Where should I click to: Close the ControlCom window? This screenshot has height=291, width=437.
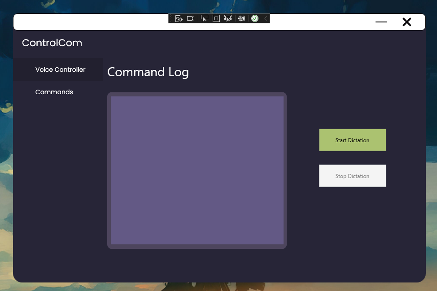tap(406, 22)
